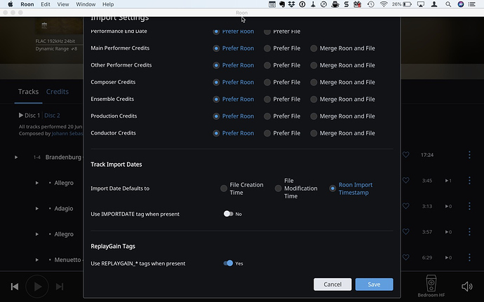Switch to the Tracks tab
Viewport: 484px width, 302px height.
tap(28, 92)
